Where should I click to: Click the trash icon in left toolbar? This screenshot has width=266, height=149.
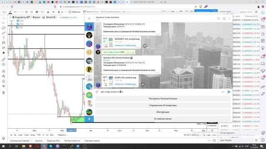click(4, 93)
